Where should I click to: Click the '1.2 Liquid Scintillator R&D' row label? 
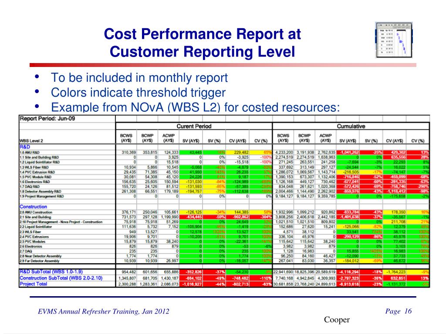tap(40, 162)
